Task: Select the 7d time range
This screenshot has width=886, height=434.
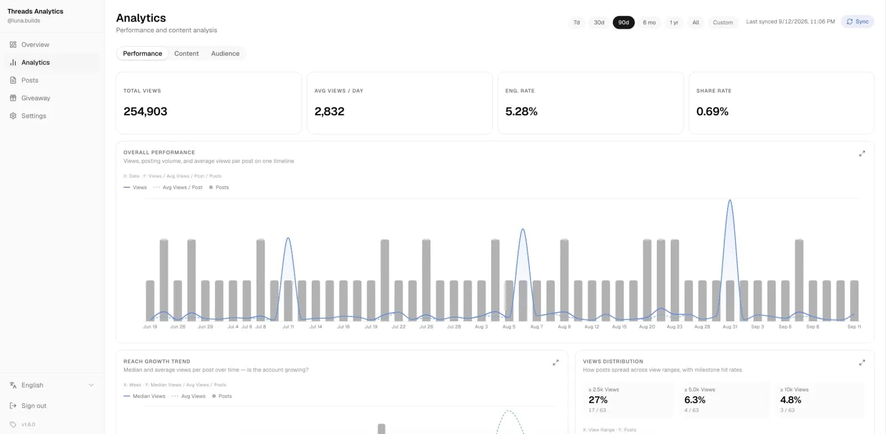Action: click(576, 22)
